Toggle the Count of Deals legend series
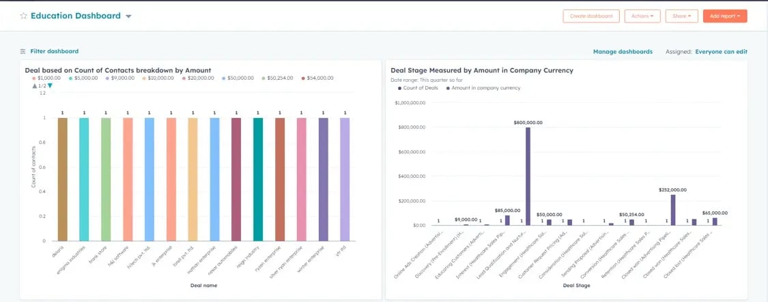 (x=418, y=88)
